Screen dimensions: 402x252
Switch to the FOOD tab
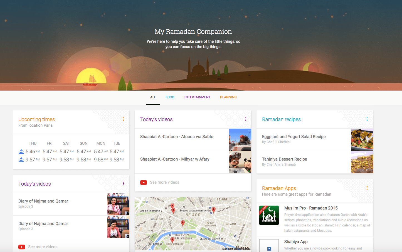170,97
